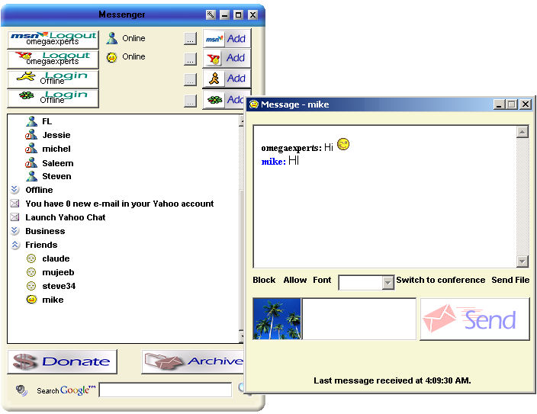Open the Yahoo new e-mail notification

point(120,204)
